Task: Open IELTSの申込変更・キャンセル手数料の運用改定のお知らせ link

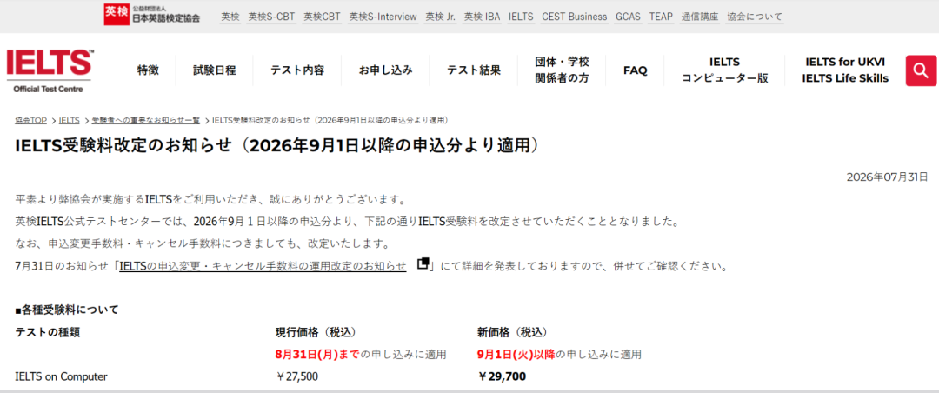Action: click(263, 265)
